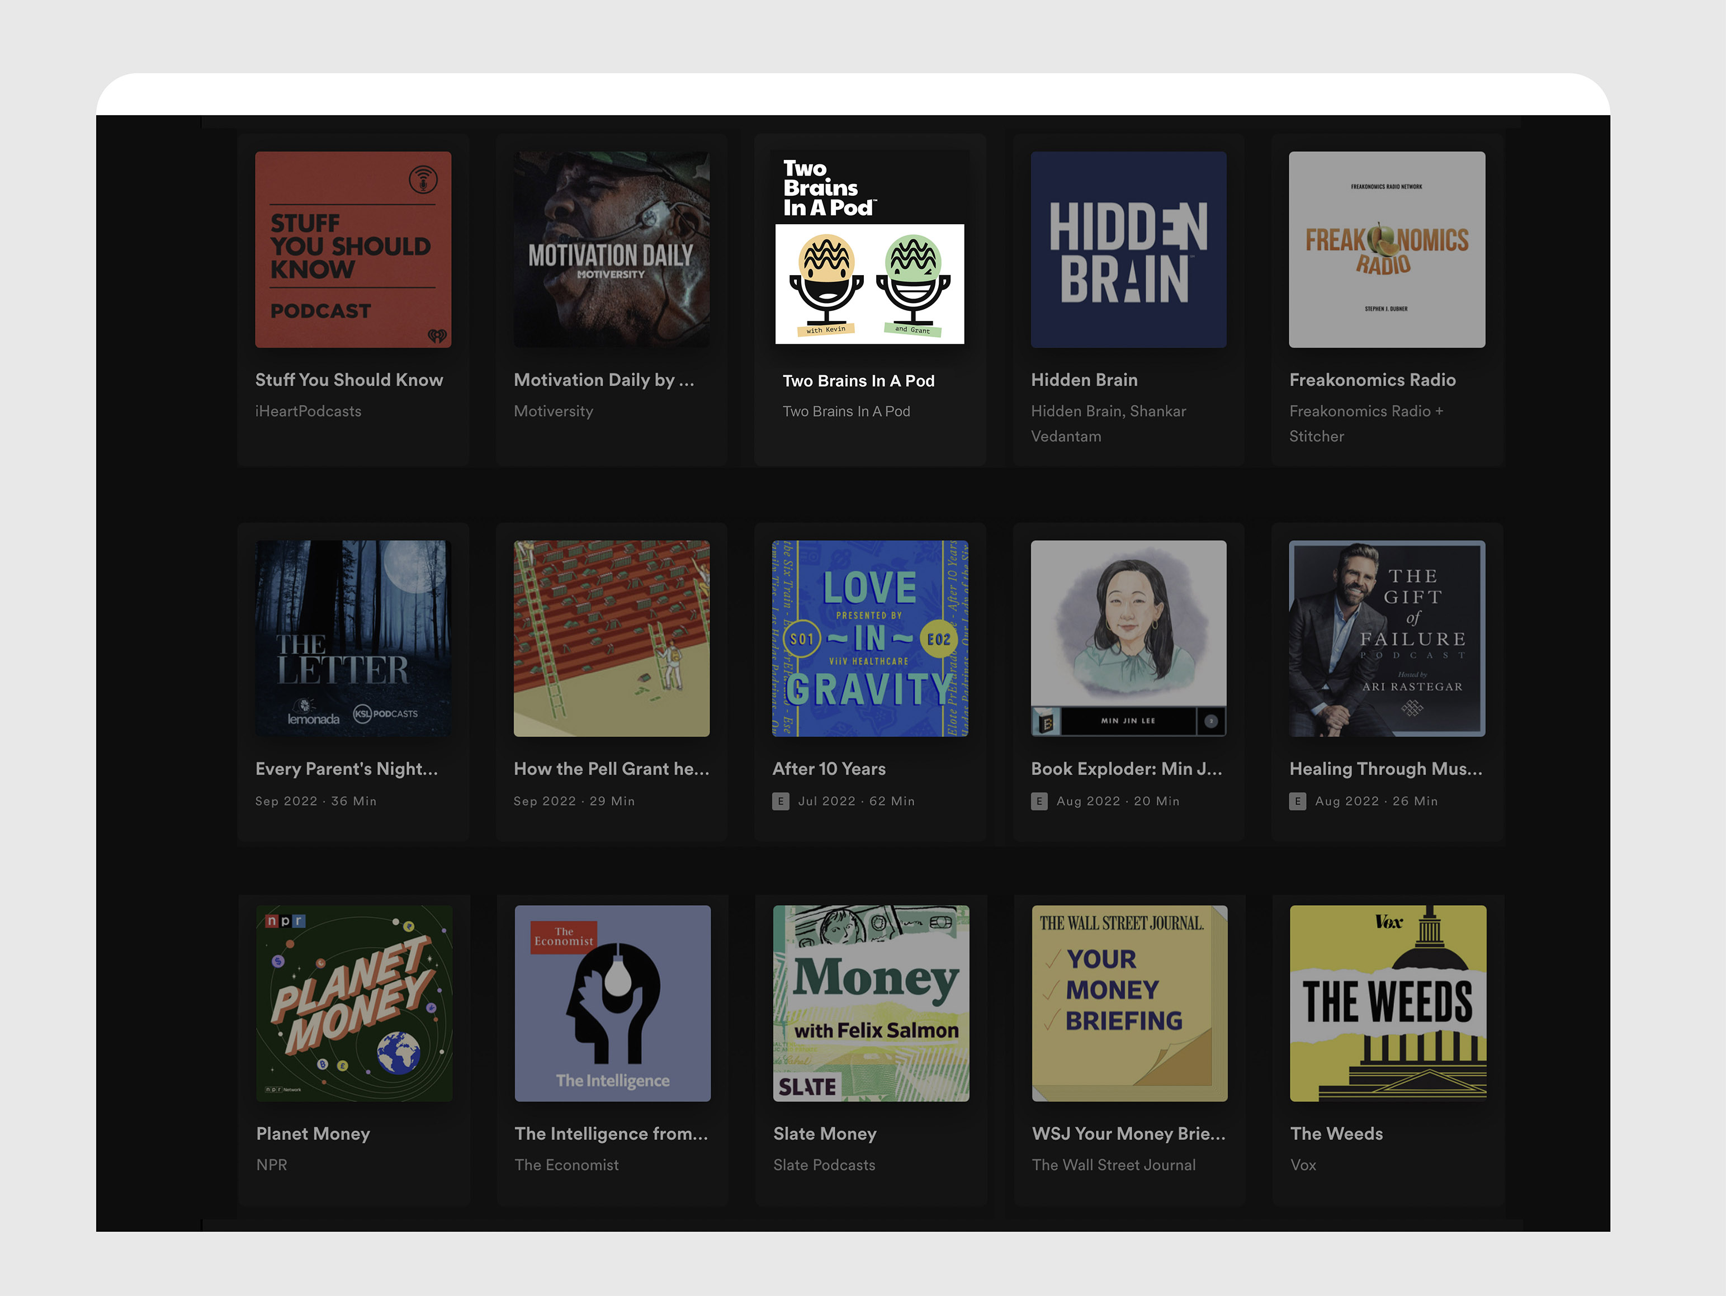
Task: Select the Hidden Brain cover image
Action: tap(1128, 250)
